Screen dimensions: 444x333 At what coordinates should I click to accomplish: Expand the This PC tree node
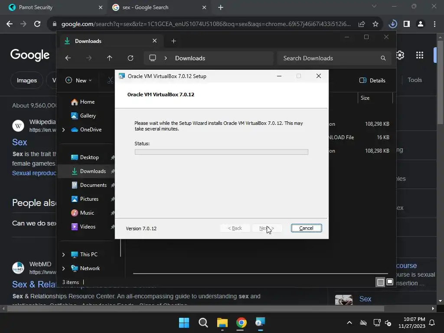tap(63, 255)
